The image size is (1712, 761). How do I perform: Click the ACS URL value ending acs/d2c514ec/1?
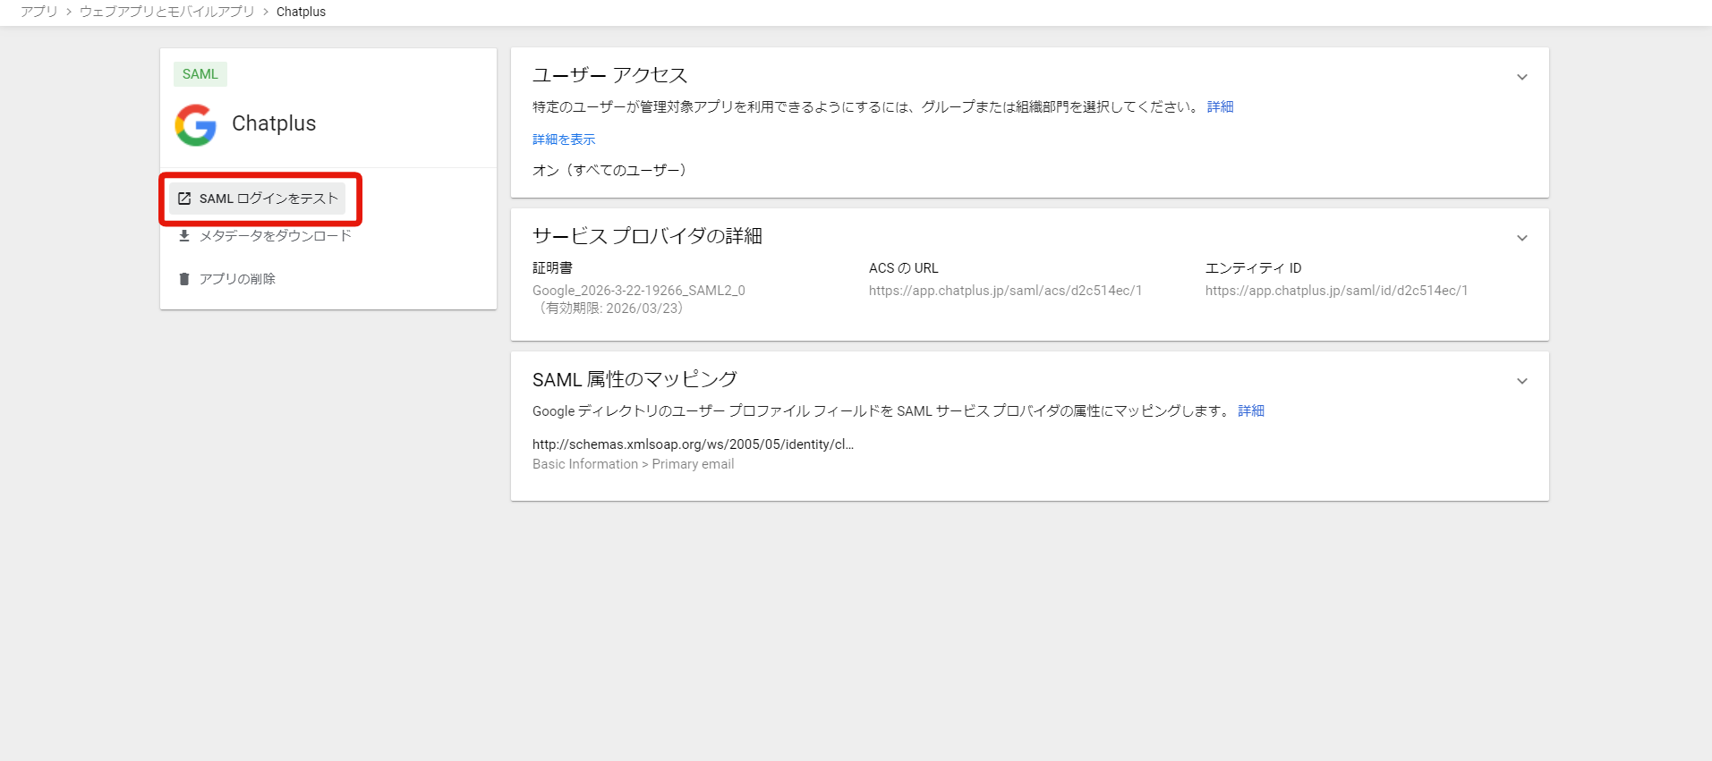tap(1005, 291)
